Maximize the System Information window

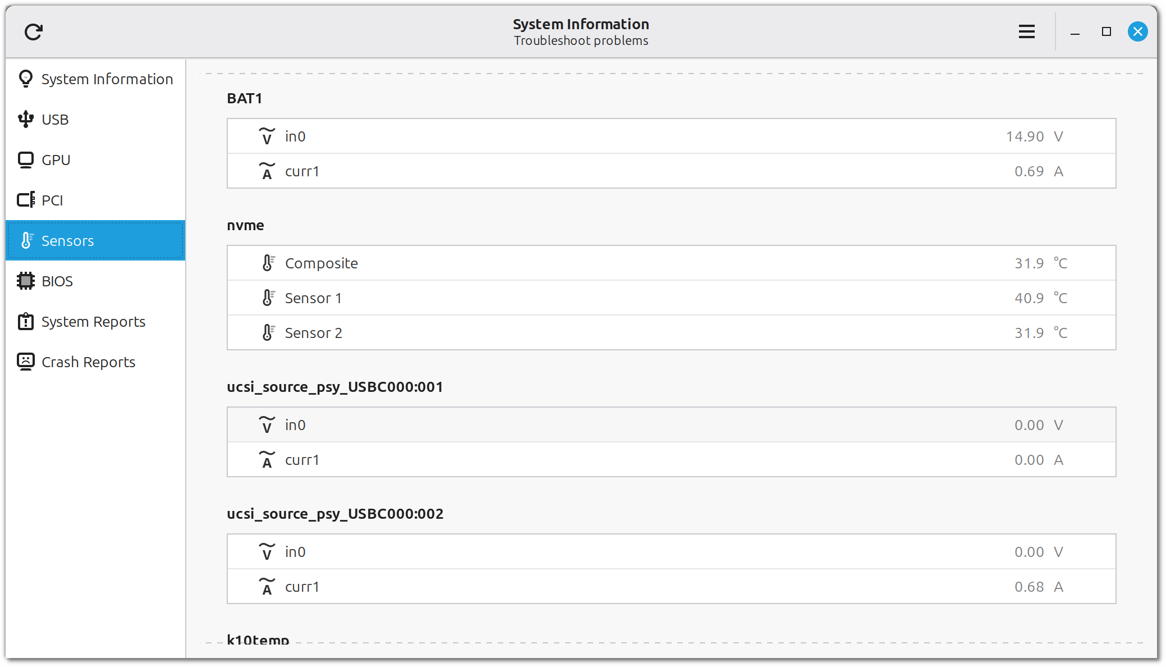[x=1106, y=32]
